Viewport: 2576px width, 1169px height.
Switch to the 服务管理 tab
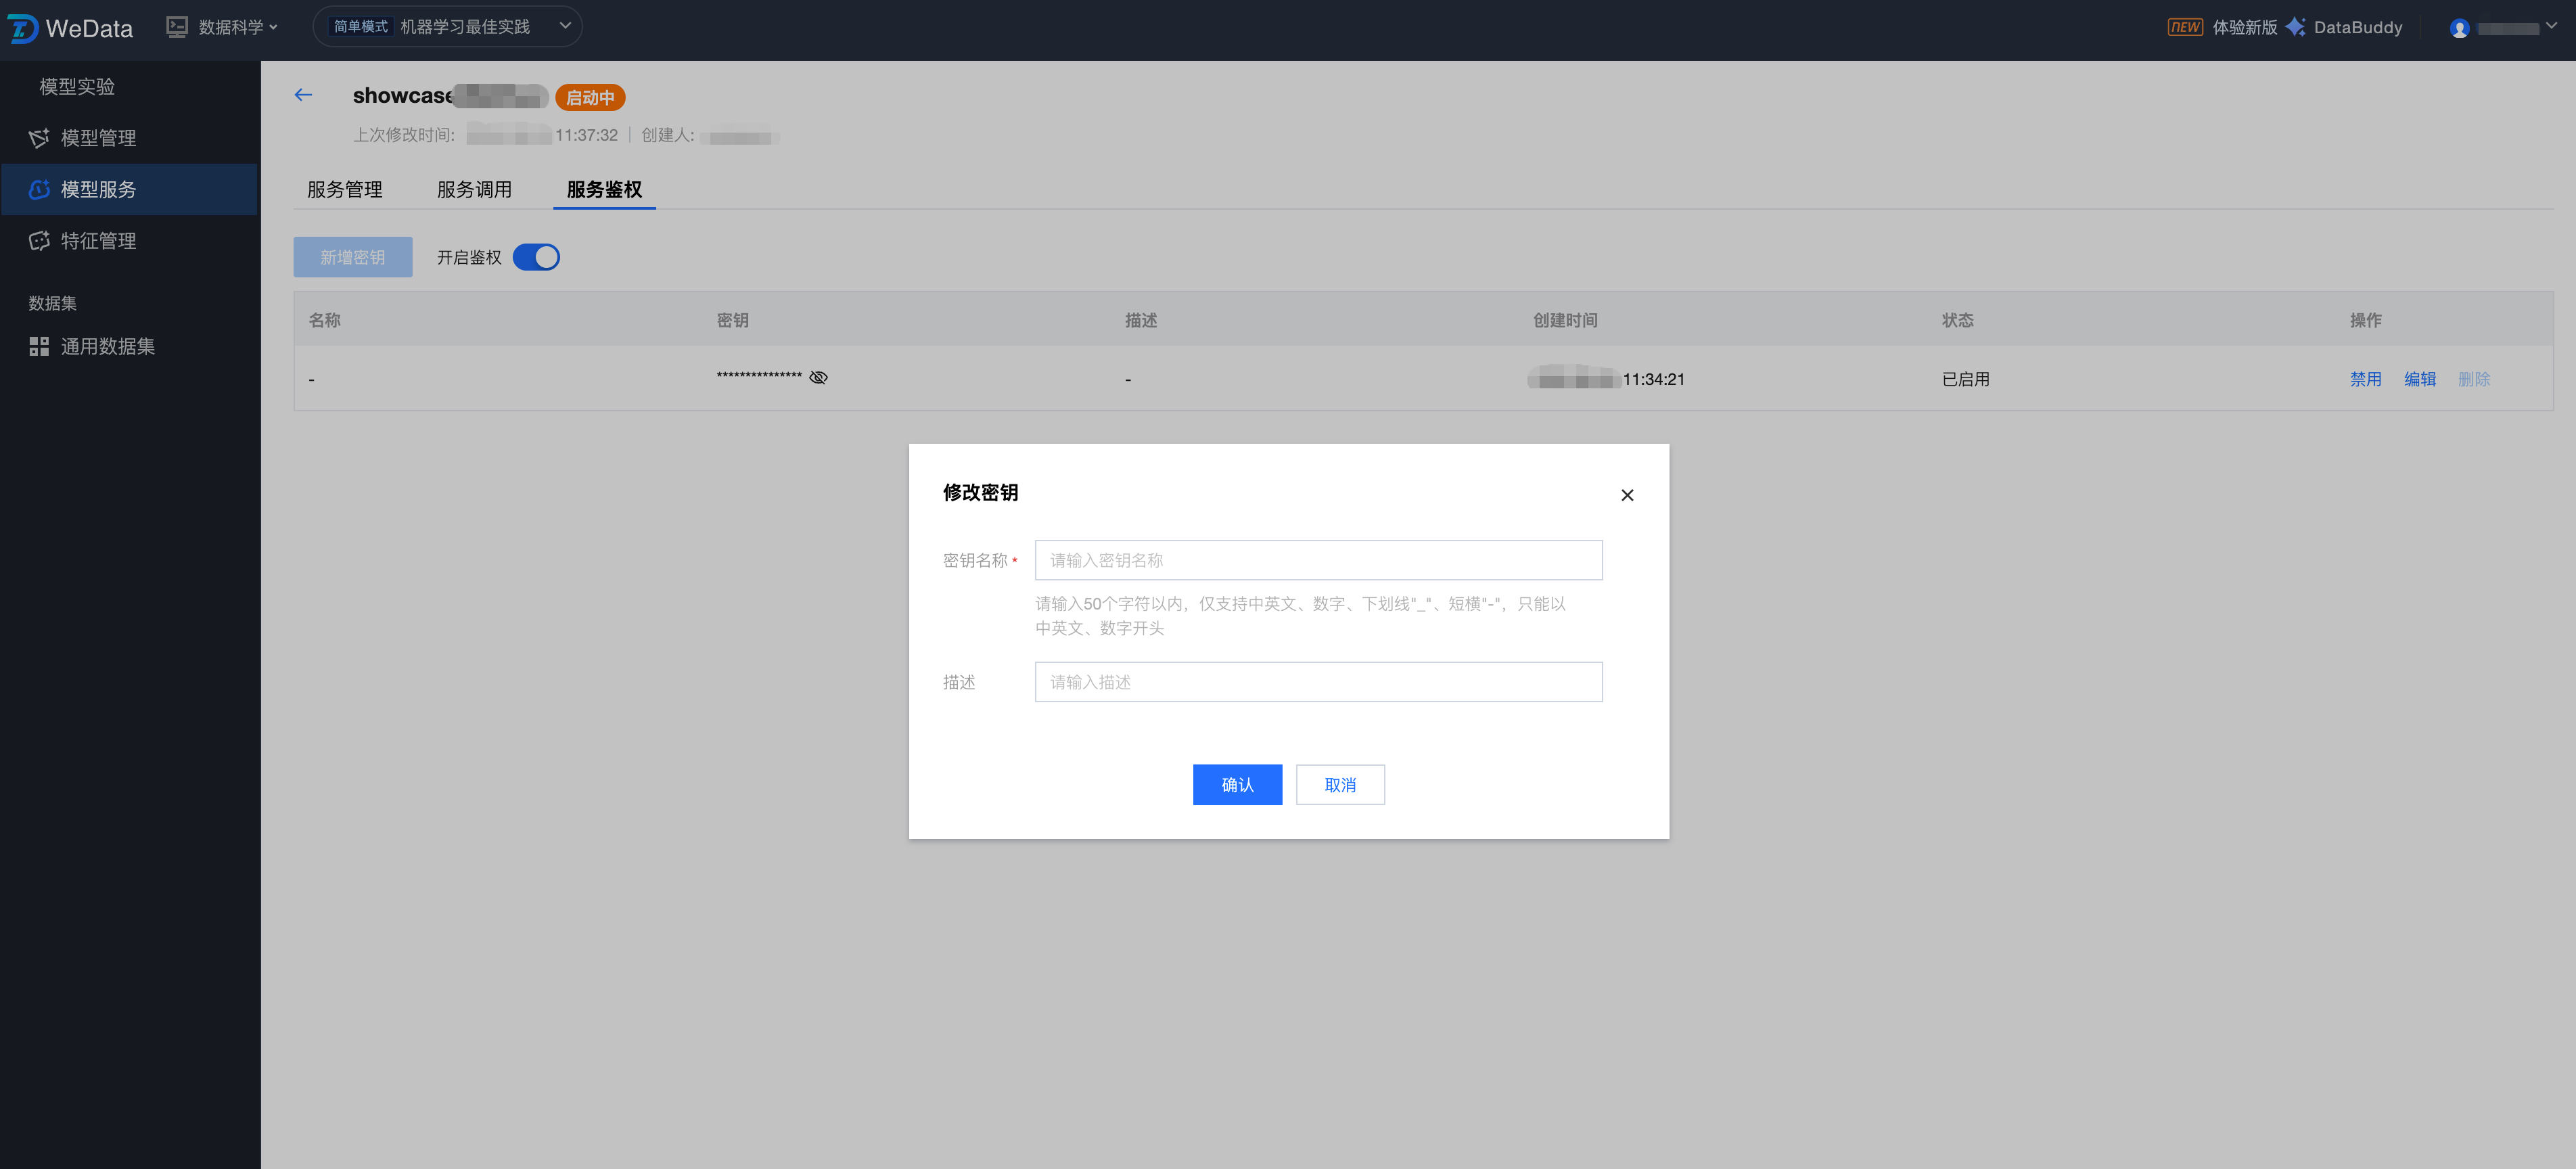point(344,189)
